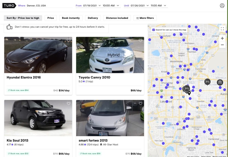Viewport: 228px width, 157px height.
Task: Open More filters
Action: (x=145, y=18)
